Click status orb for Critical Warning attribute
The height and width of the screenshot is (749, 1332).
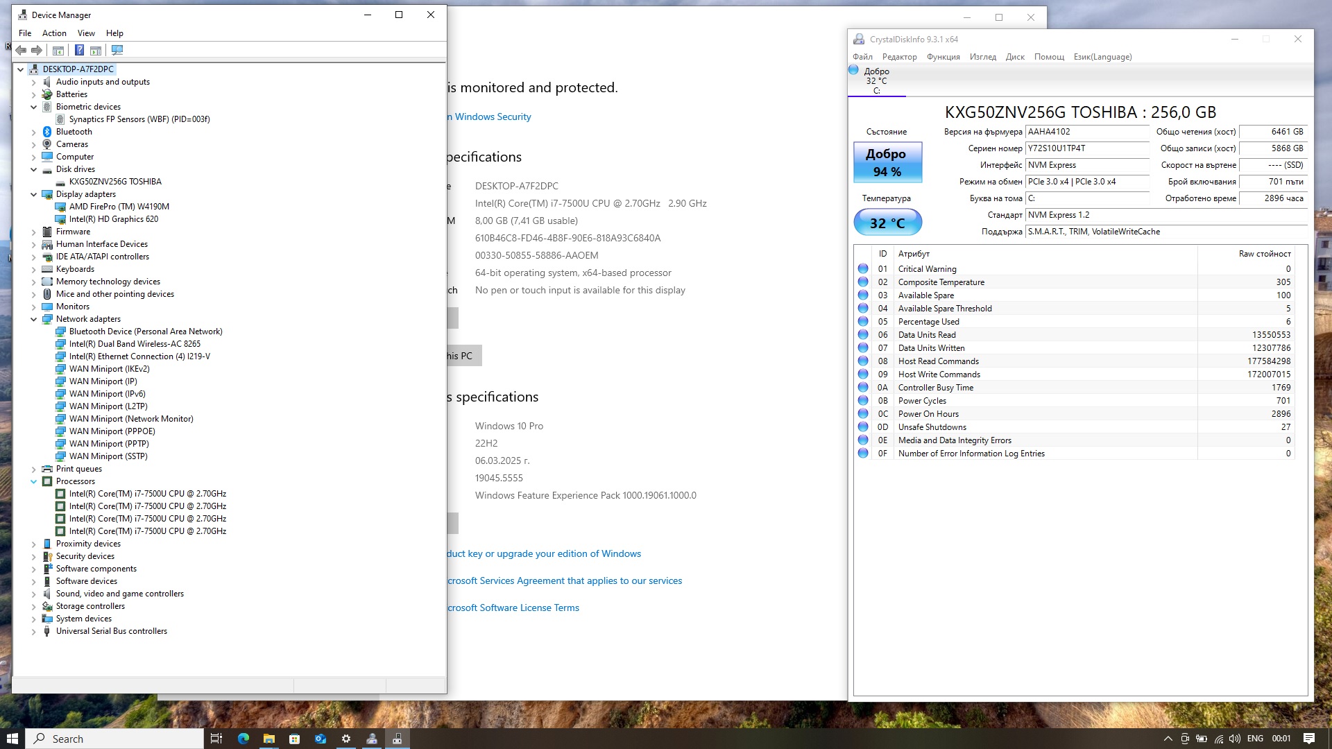pyautogui.click(x=863, y=268)
